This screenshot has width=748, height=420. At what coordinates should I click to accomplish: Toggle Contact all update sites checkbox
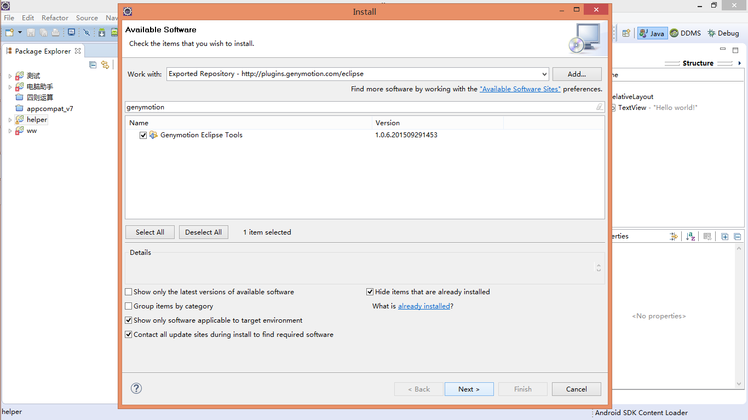click(129, 335)
